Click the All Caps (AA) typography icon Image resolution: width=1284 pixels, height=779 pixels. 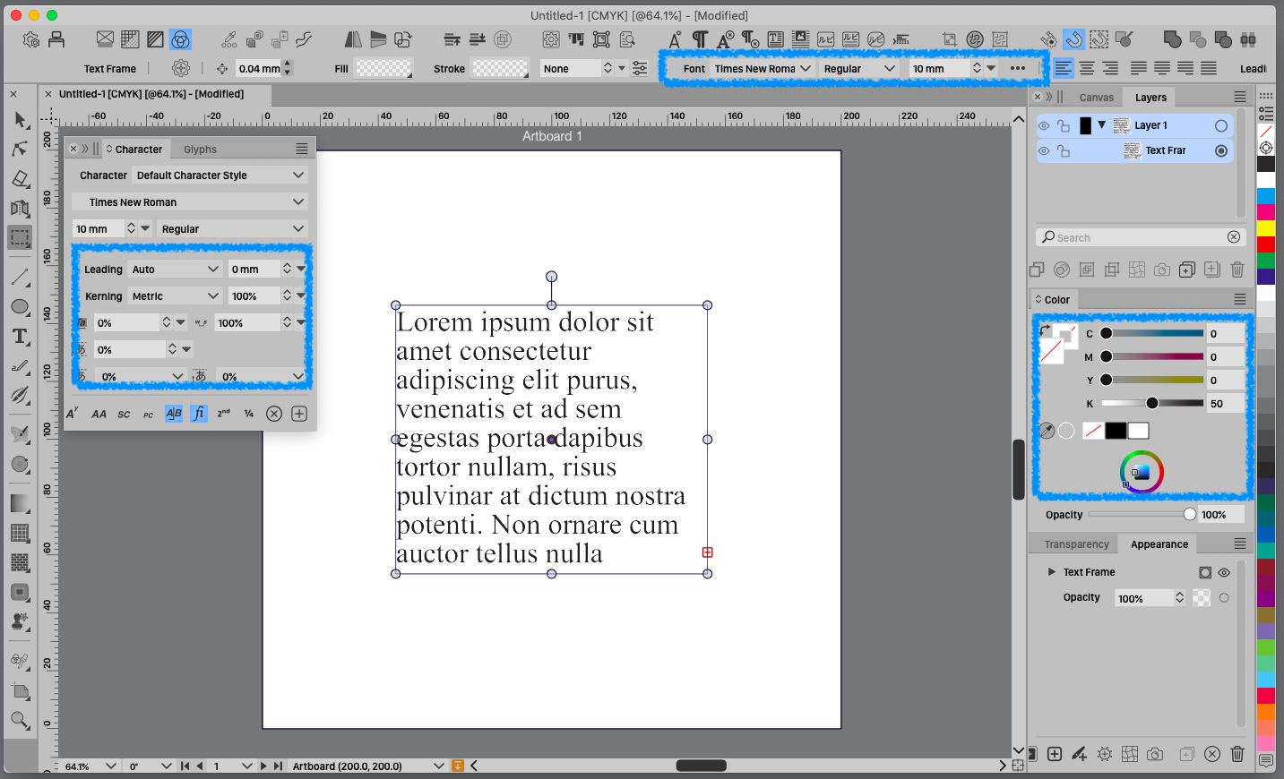99,414
